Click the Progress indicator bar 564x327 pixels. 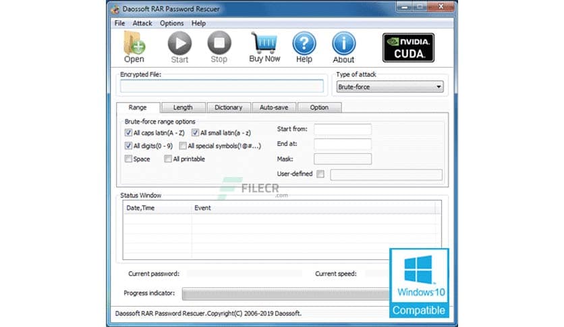[286, 293]
